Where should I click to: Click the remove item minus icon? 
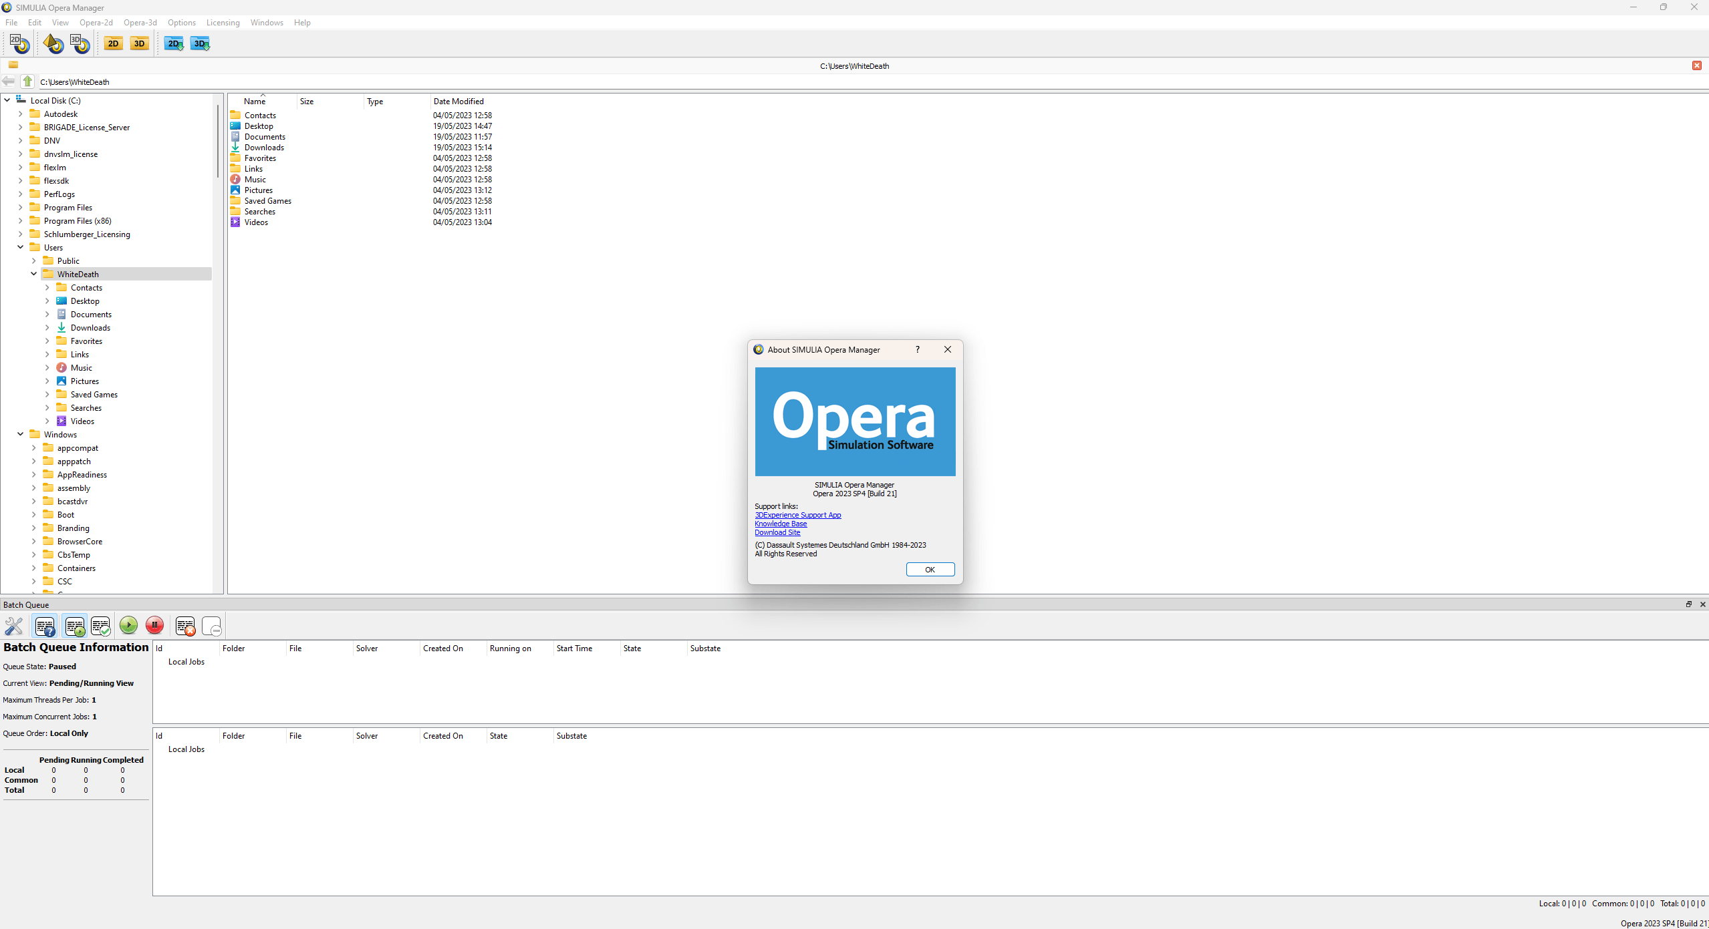pos(211,626)
